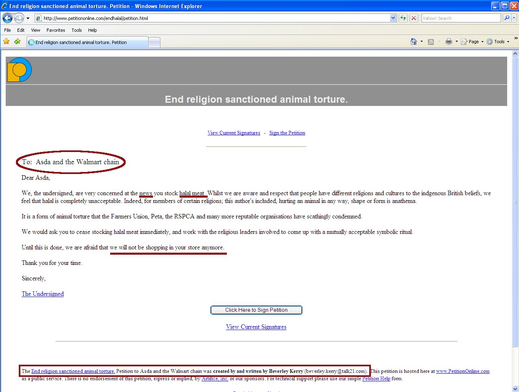Click the browser Back arrow button
The width and height of the screenshot is (519, 392).
coord(7,18)
